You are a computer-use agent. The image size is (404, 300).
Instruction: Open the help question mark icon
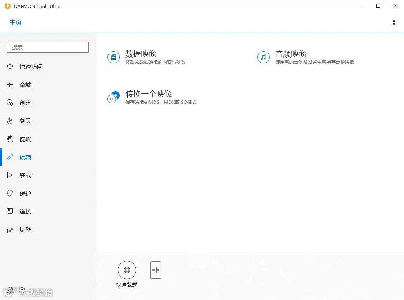(22, 290)
